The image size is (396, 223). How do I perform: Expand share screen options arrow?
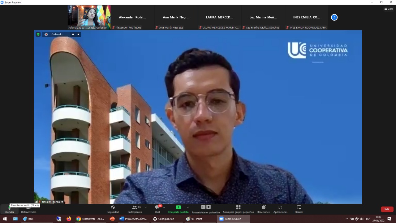187,208
